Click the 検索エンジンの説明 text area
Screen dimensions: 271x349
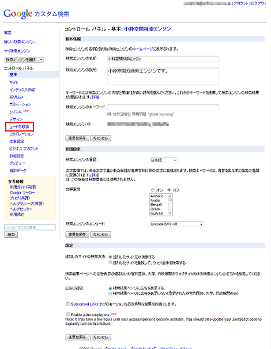point(163,76)
